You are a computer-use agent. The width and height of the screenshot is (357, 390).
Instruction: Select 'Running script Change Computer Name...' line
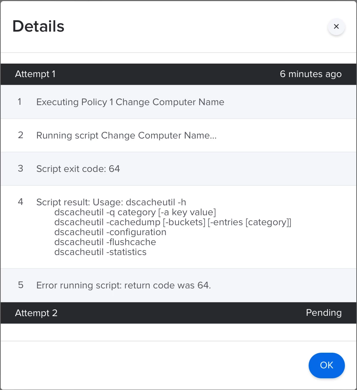click(x=178, y=135)
